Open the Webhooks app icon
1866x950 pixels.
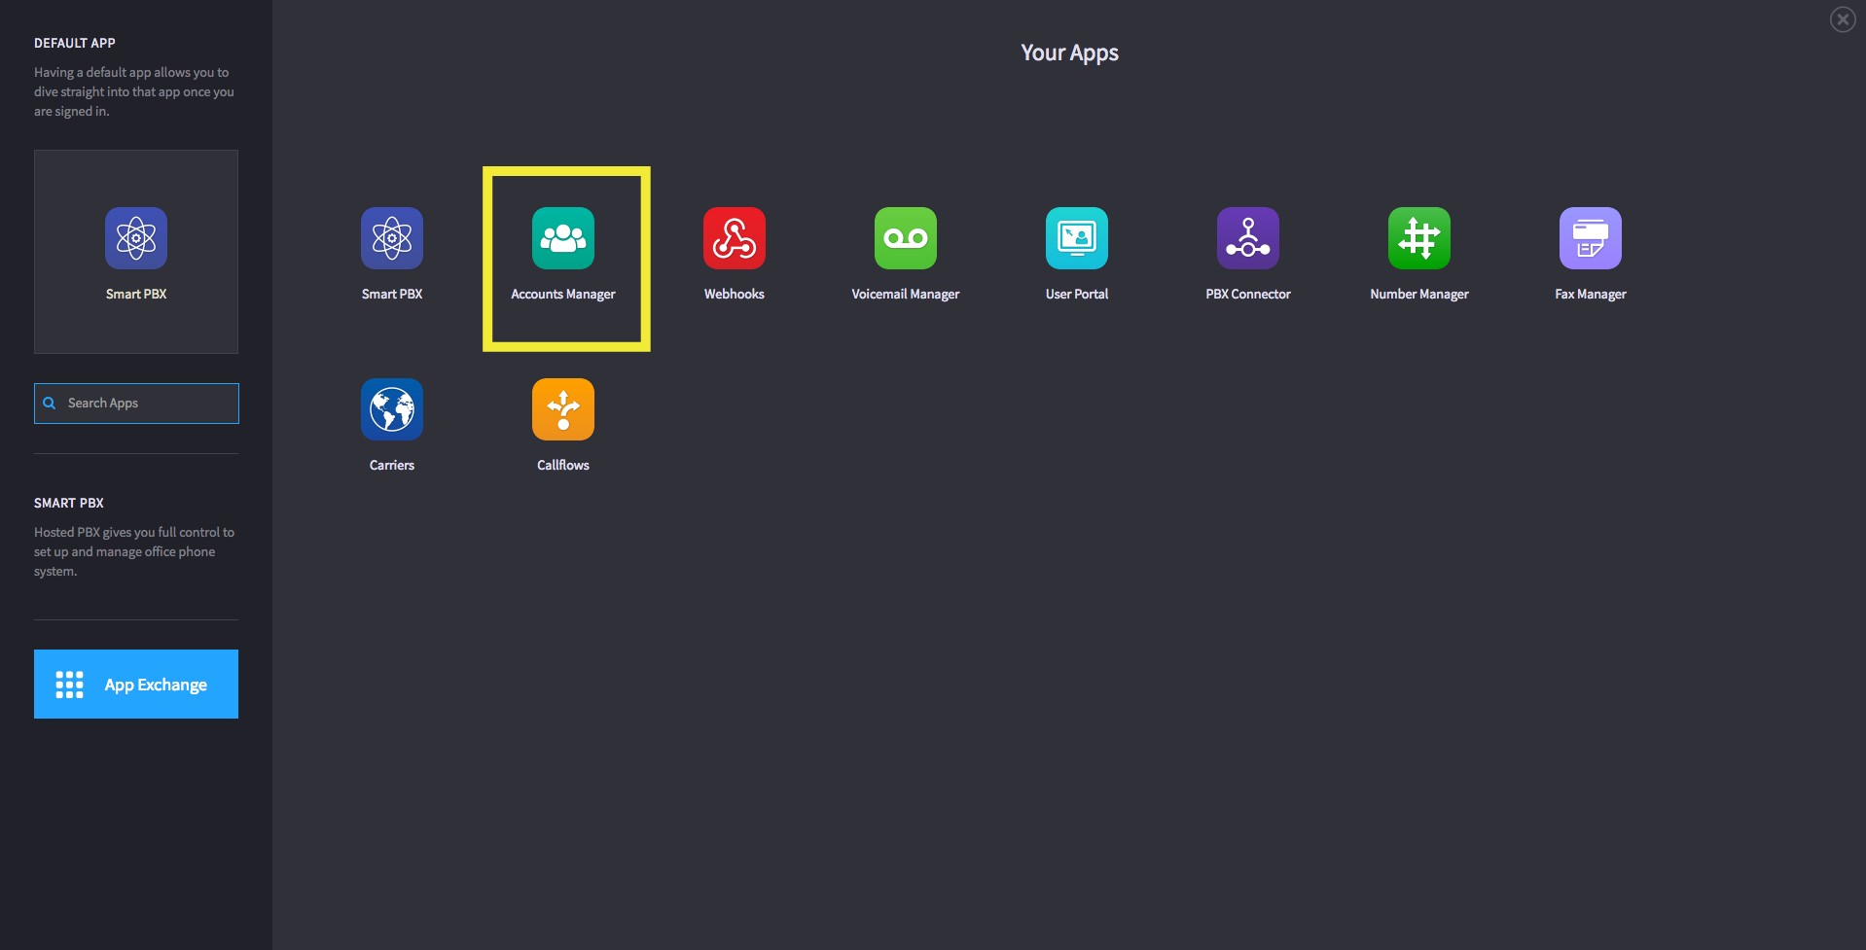(x=735, y=238)
